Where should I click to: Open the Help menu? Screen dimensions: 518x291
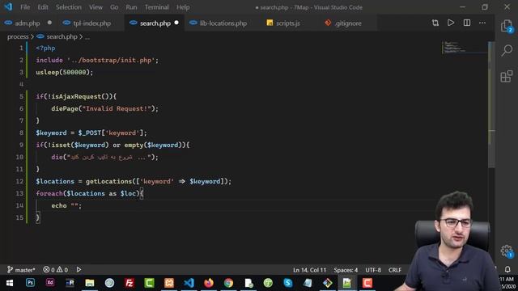point(183,7)
